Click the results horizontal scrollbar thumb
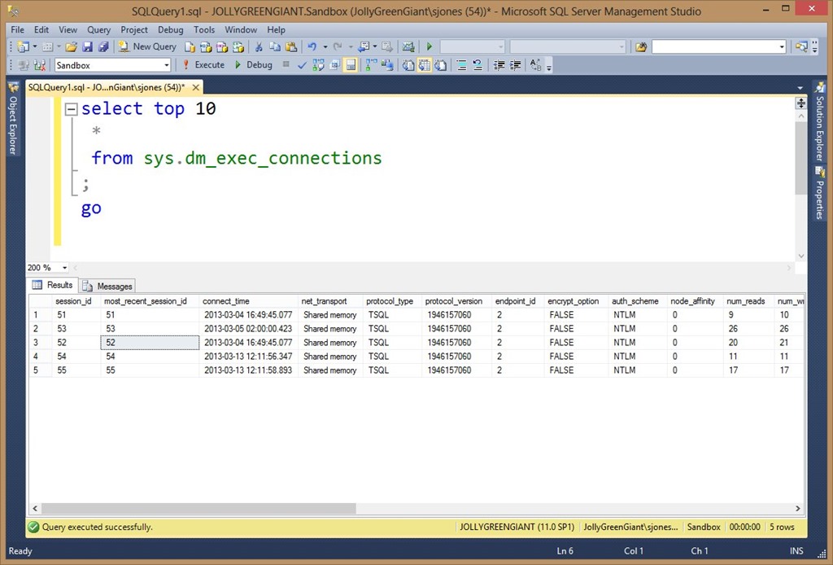The height and width of the screenshot is (565, 833). tap(199, 508)
